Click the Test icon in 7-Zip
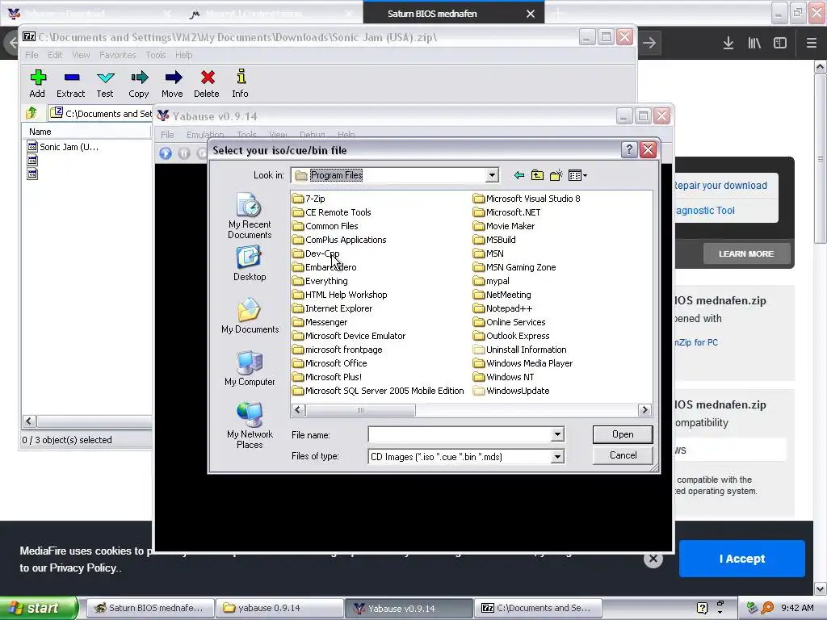The width and height of the screenshot is (827, 620). click(x=106, y=78)
